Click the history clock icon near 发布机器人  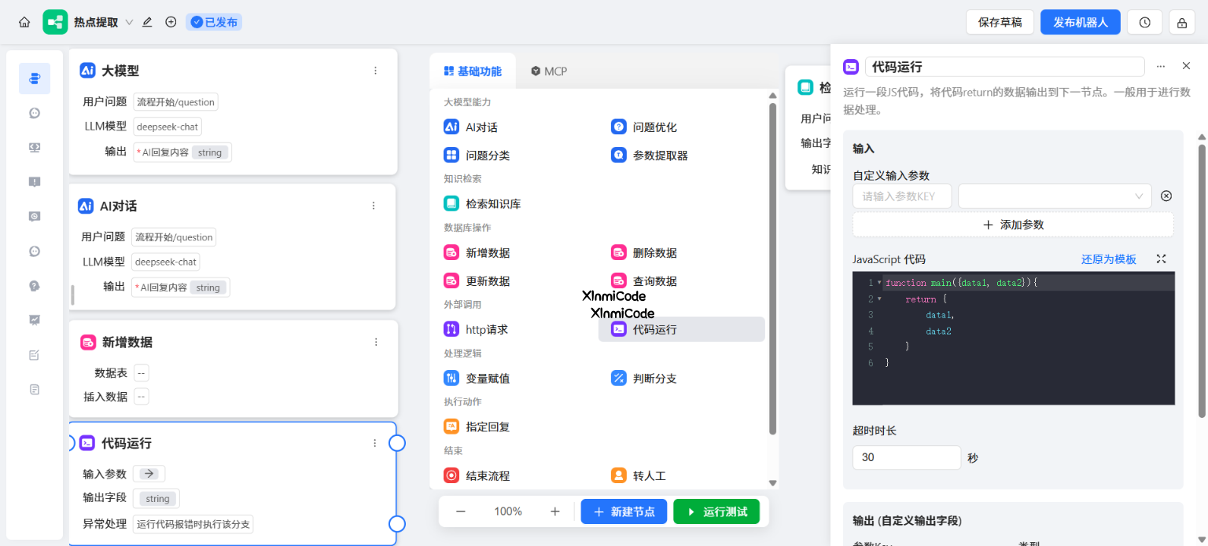point(1144,21)
